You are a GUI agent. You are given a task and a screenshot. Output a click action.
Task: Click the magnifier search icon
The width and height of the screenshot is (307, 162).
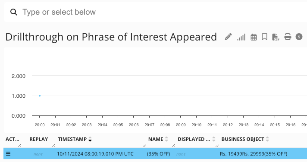coord(14,12)
